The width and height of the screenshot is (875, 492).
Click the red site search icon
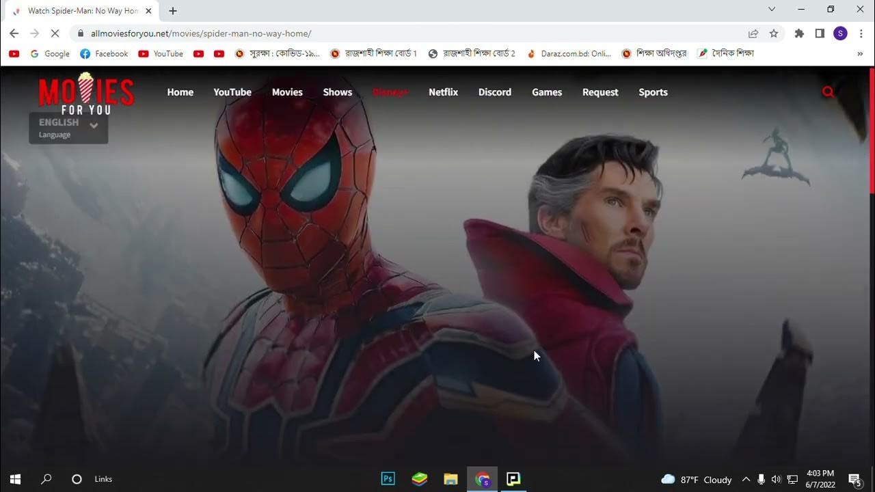click(828, 92)
